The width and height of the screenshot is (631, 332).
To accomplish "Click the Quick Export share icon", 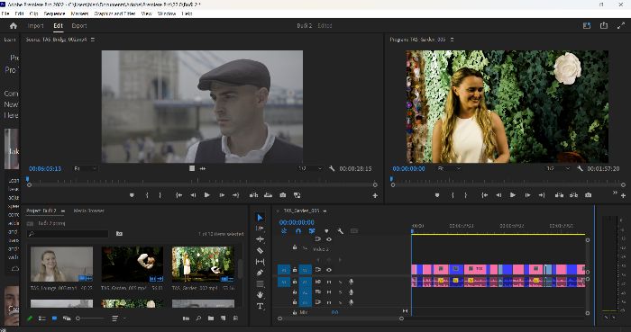I will [x=604, y=26].
